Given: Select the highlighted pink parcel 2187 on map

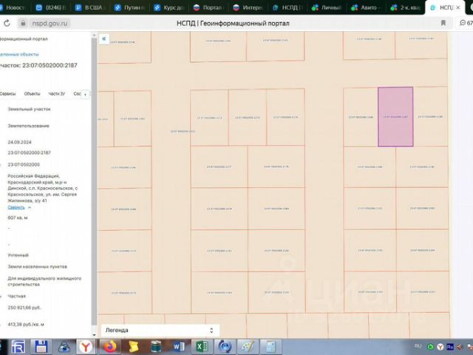Looking at the screenshot, I should [395, 117].
